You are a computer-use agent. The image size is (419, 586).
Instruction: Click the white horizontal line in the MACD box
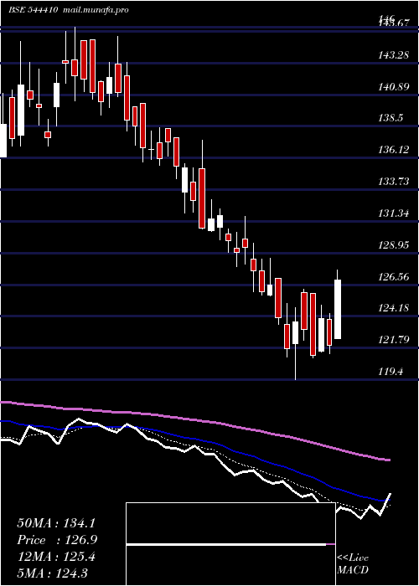click(226, 544)
